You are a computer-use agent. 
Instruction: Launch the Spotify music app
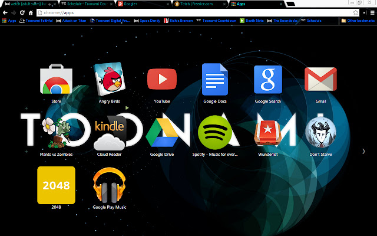point(215,132)
